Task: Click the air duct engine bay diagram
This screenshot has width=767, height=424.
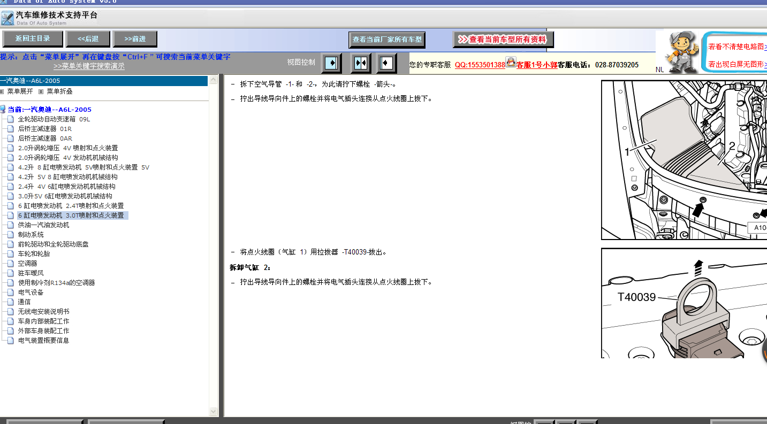Action: click(684, 160)
